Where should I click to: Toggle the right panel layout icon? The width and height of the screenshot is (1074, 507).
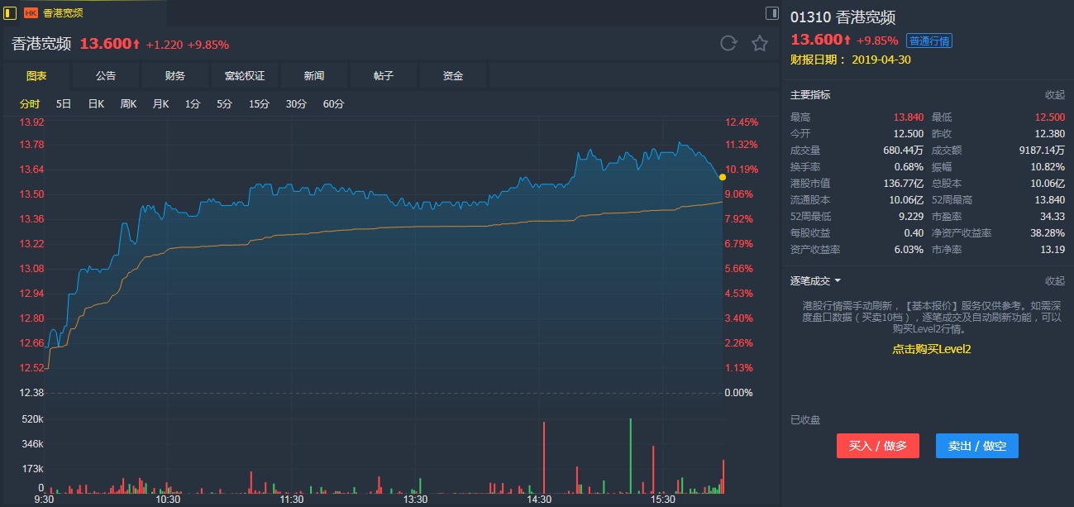(x=771, y=12)
